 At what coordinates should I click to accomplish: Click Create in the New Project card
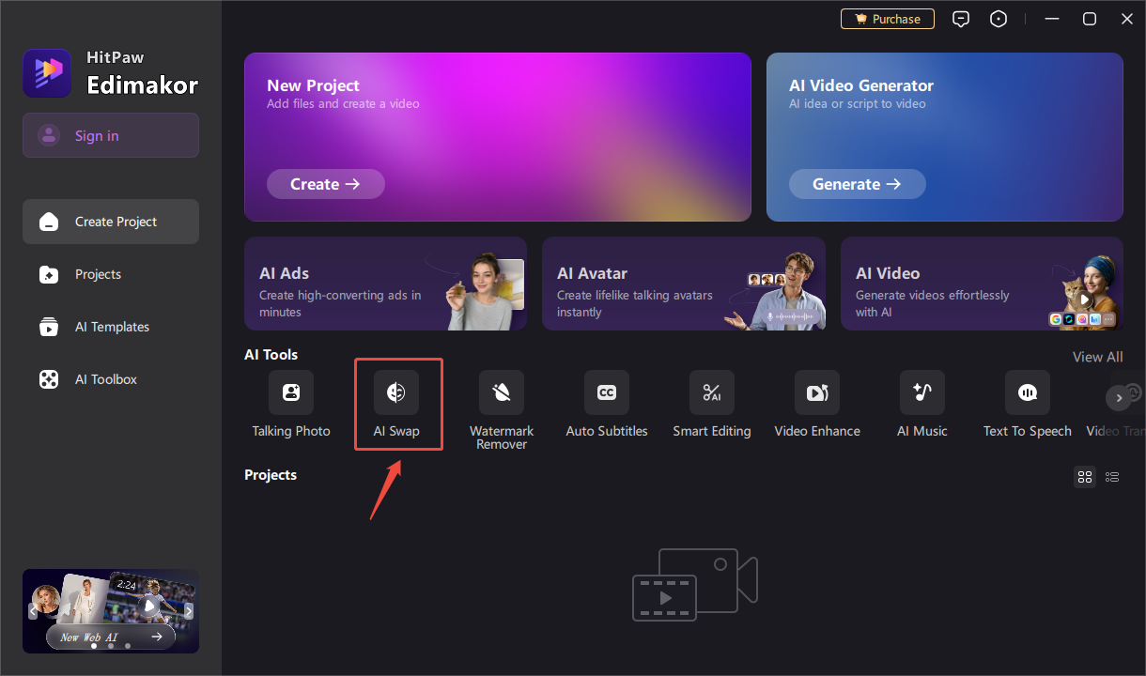(x=325, y=184)
